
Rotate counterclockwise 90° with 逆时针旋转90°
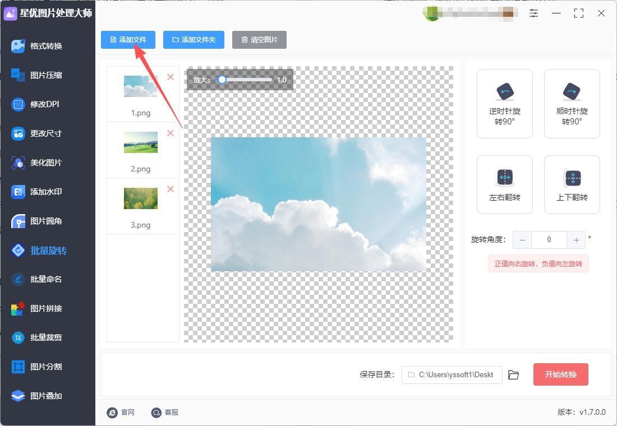(x=504, y=104)
